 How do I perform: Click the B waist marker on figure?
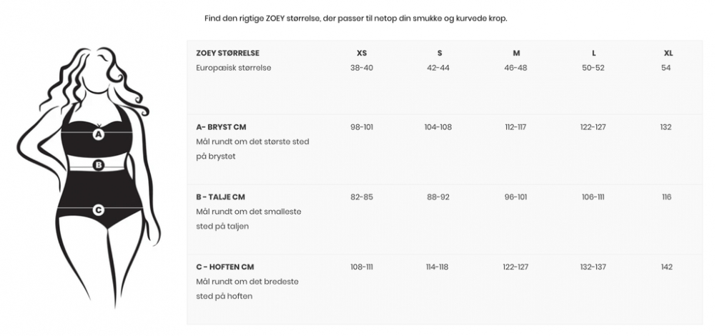(x=99, y=165)
